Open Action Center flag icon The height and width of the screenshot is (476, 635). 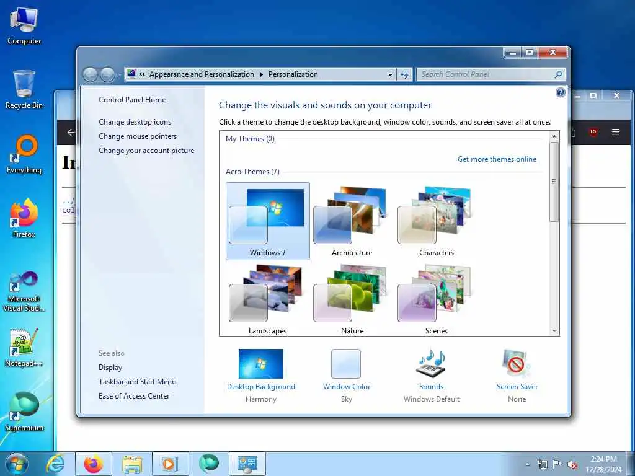[x=557, y=465]
